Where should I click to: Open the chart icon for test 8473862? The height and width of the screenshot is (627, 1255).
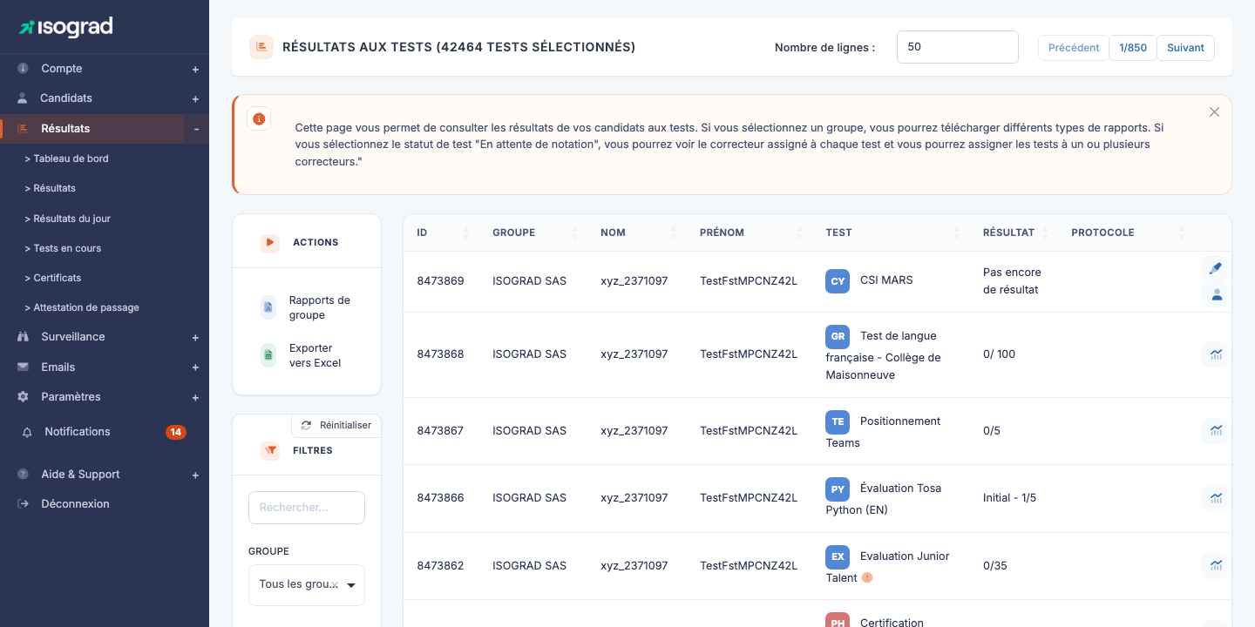(1216, 565)
